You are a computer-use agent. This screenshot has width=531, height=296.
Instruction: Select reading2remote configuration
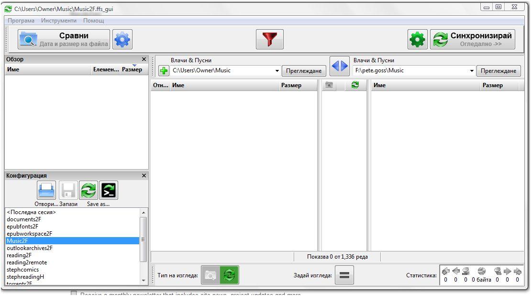pyautogui.click(x=72, y=262)
